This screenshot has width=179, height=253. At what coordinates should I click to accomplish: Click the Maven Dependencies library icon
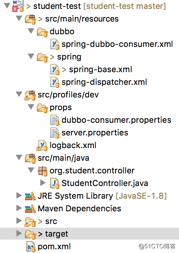pyautogui.click(x=30, y=209)
